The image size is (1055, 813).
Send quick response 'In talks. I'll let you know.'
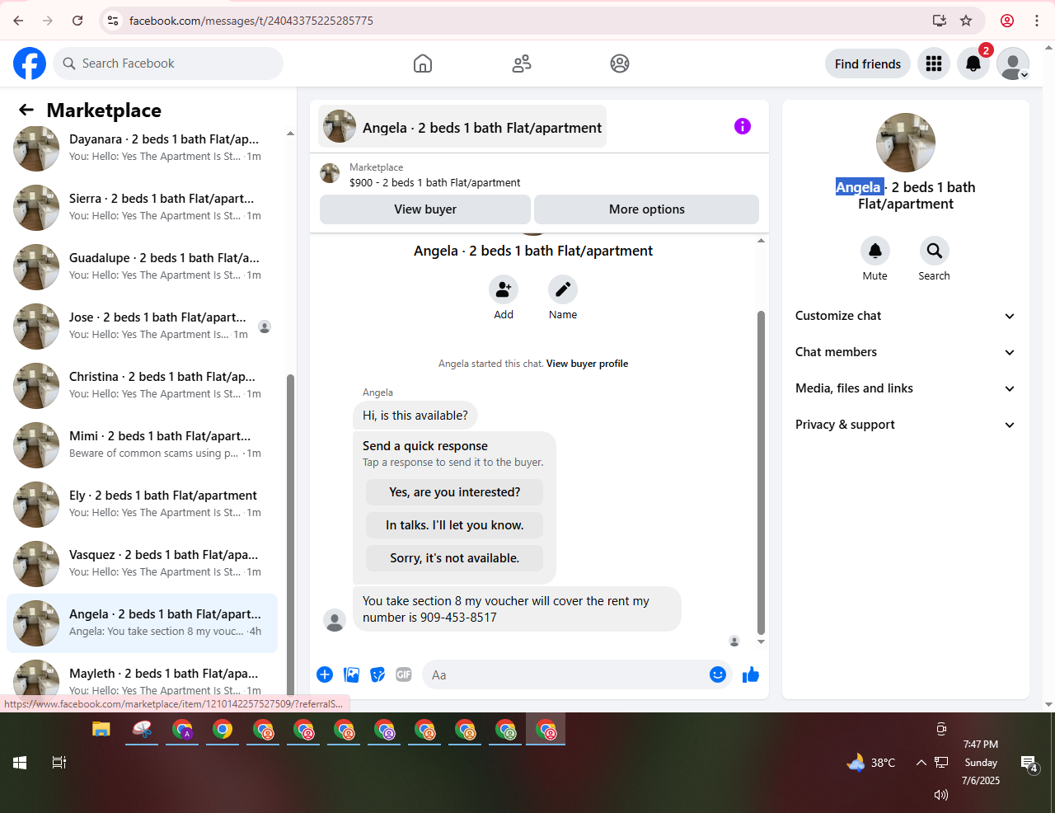pyautogui.click(x=455, y=525)
